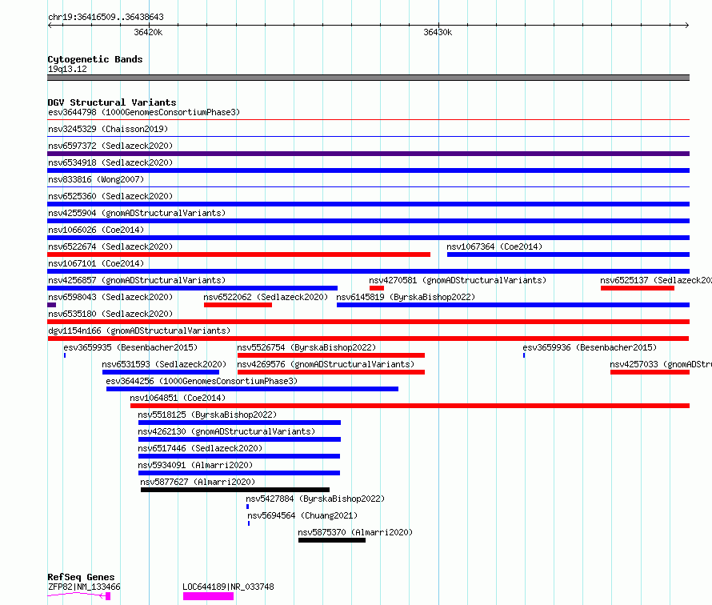Open nsv4269576 (gnomADStructuralVariants) label

point(326,364)
